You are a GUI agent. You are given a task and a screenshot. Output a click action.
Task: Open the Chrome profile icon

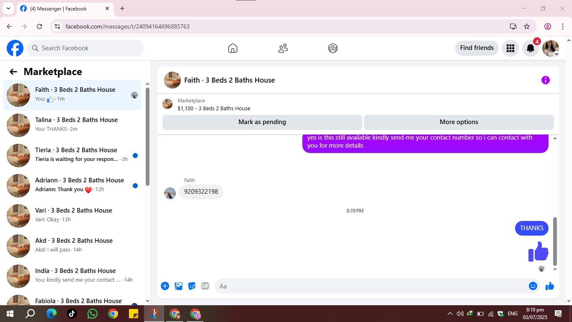point(548,26)
